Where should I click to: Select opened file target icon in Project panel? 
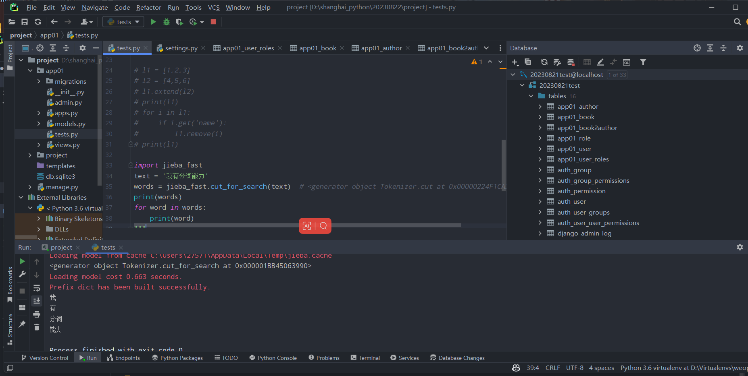tap(40, 48)
